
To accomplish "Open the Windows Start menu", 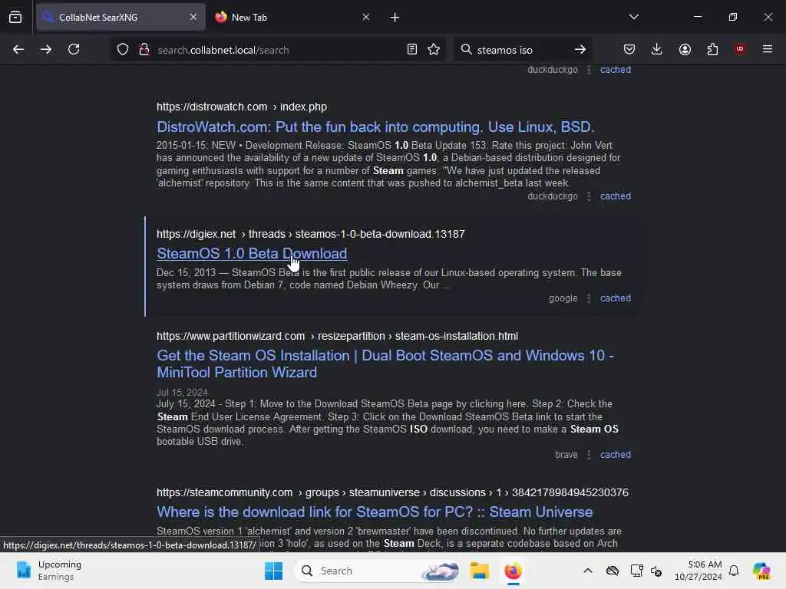I will click(273, 571).
